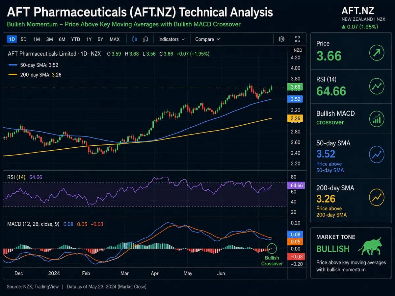Image resolution: width=395 pixels, height=296 pixels.
Task: Click the high value 'H 3.68'
Action: click(x=132, y=54)
